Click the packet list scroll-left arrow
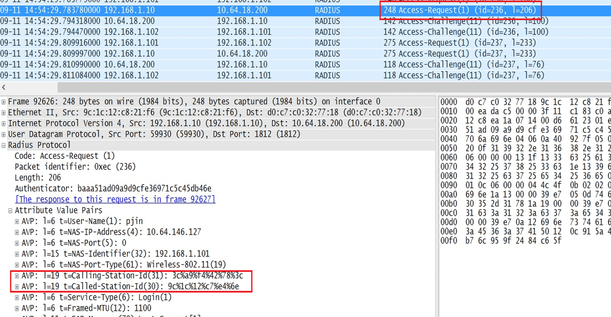Viewport: 611px width, 317px height. click(x=3, y=87)
